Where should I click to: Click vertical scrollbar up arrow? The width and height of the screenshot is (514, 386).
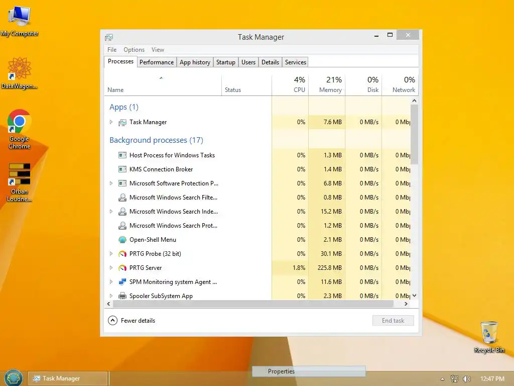tap(414, 101)
